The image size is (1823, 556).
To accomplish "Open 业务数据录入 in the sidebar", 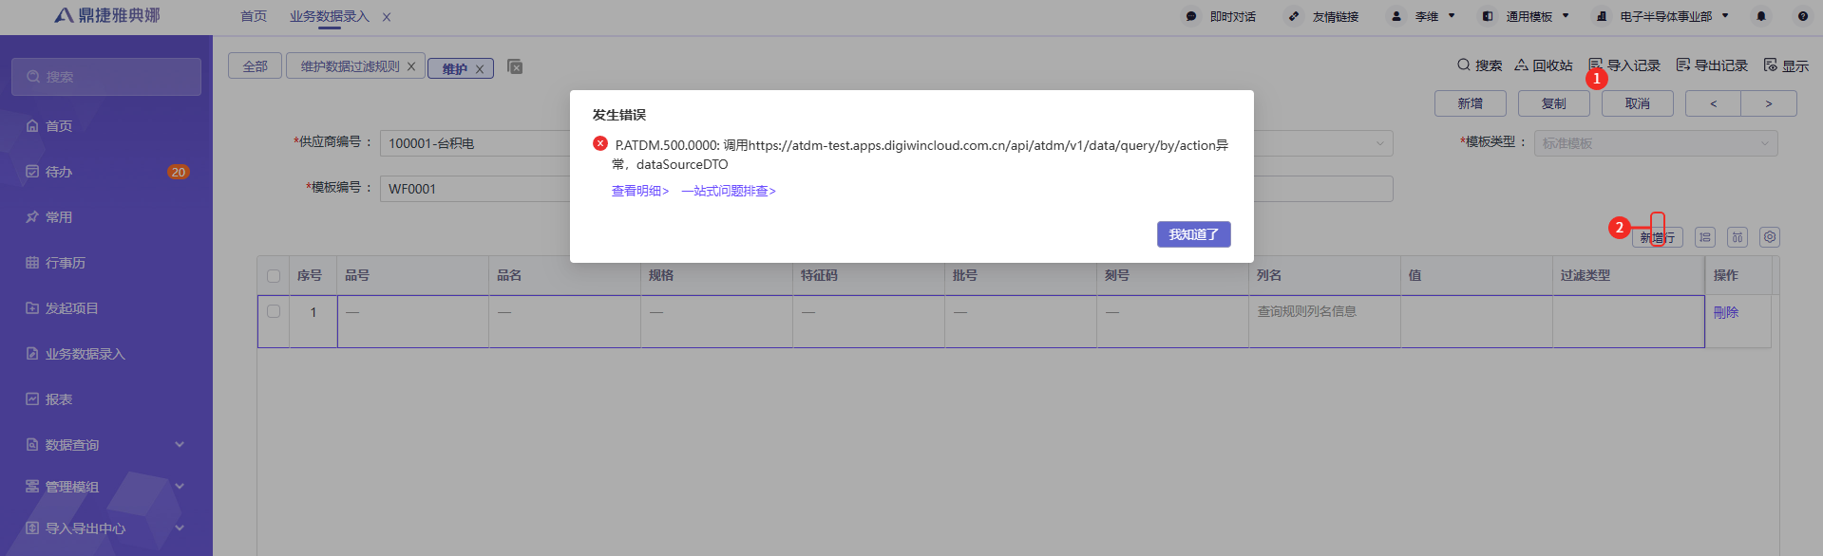I will point(85,354).
